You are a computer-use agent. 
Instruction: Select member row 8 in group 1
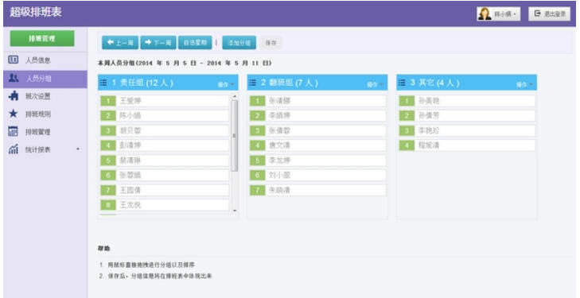coord(165,205)
